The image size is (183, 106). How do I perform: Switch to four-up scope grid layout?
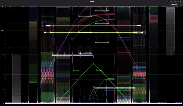(175, 1)
